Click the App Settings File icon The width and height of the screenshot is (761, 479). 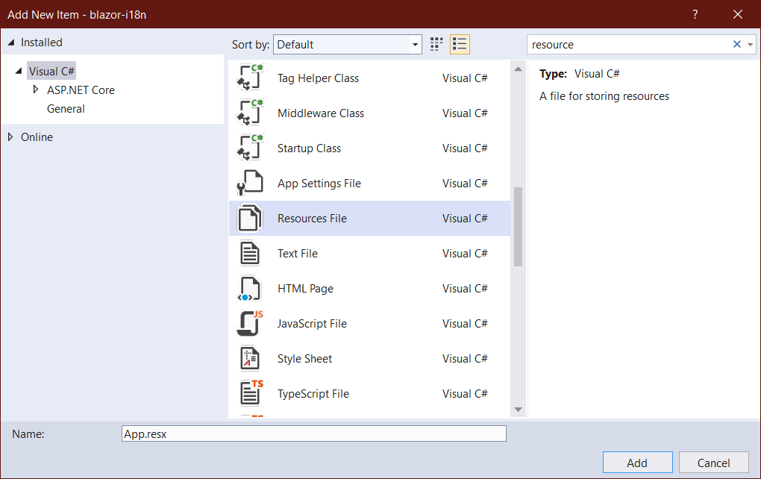(x=250, y=184)
